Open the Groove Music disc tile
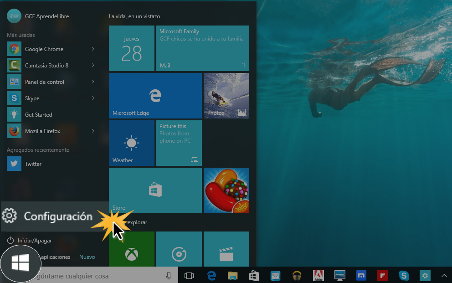Image resolution: width=452 pixels, height=283 pixels. tap(179, 249)
